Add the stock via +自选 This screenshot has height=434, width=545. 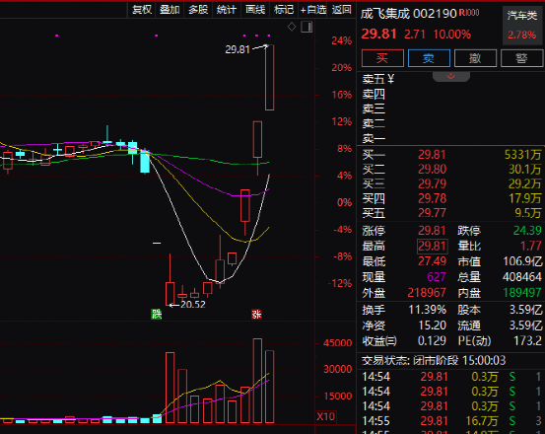[x=313, y=10]
